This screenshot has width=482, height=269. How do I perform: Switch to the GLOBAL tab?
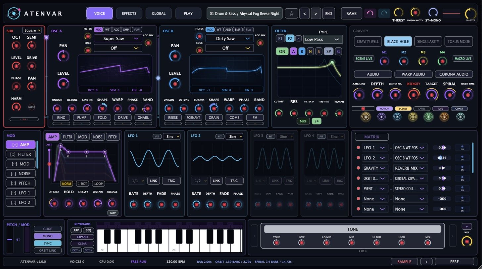point(159,14)
